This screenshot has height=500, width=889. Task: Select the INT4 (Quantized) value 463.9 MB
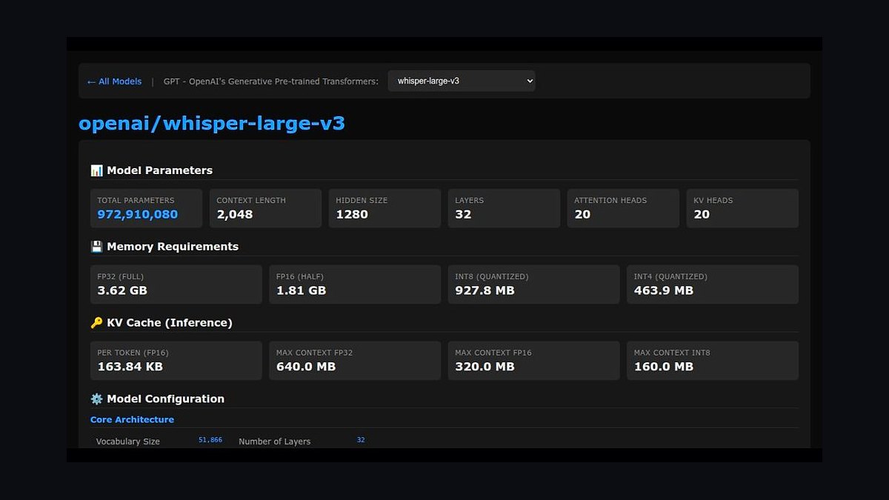[664, 290]
